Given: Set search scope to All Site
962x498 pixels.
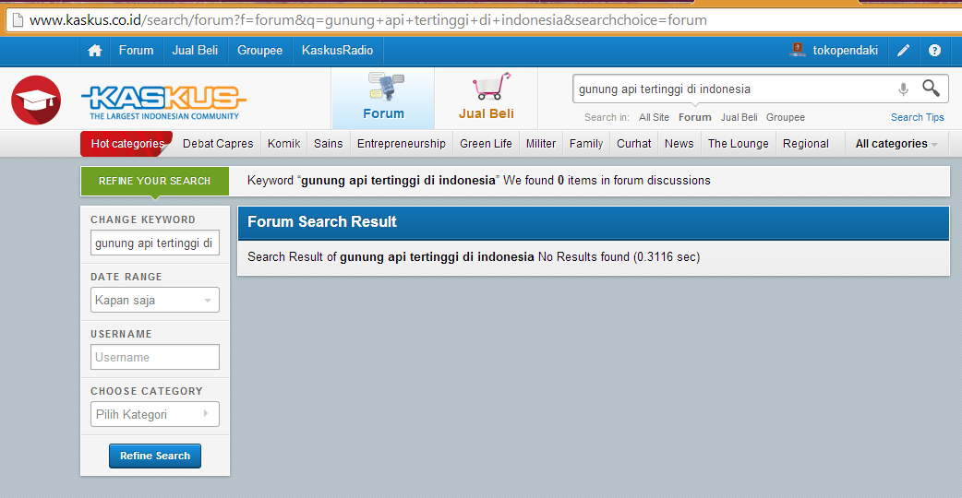Looking at the screenshot, I should coord(654,117).
